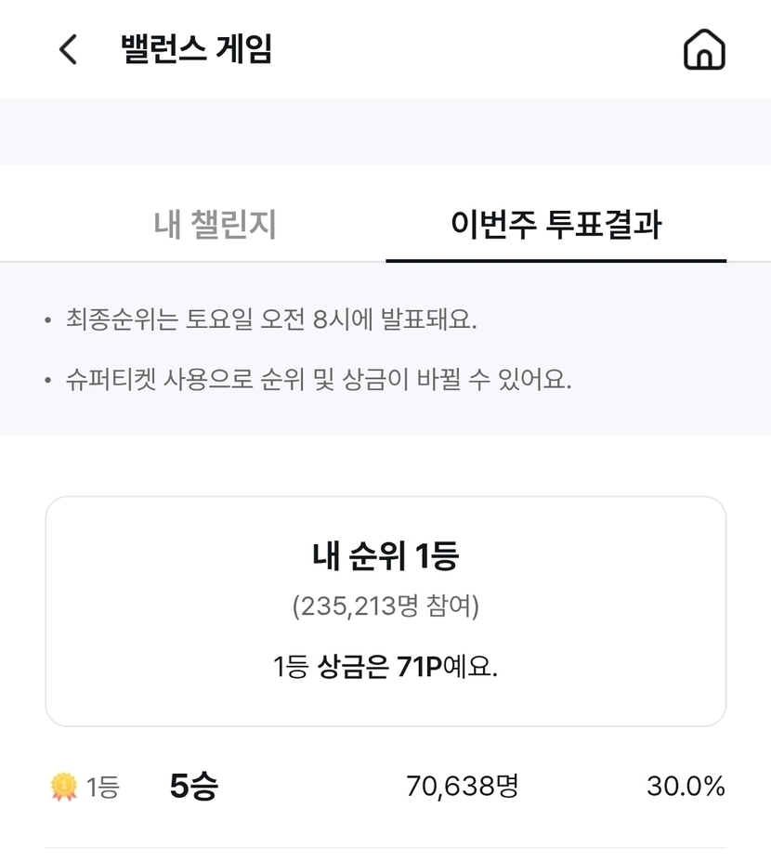Viewport: 771px width, 860px height.
Task: Click the gold medal icon
Action: (63, 788)
